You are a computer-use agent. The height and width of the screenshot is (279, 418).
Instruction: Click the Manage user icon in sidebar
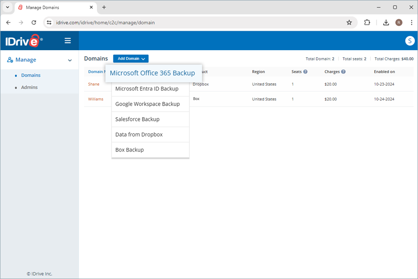coord(10,60)
